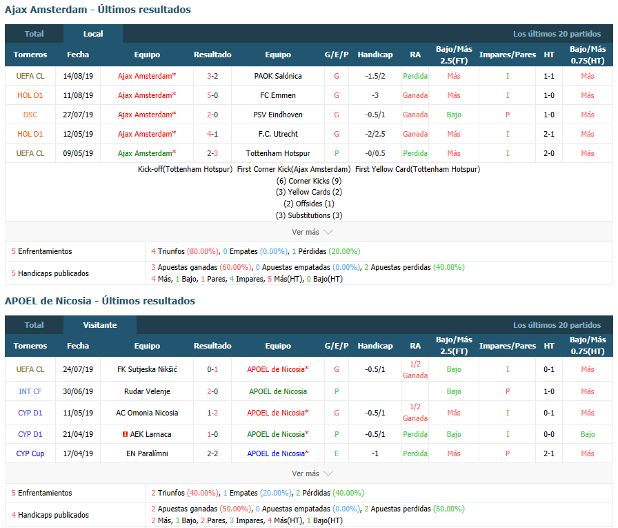Click the 5-0 result against FC Emmen
This screenshot has width=618, height=528.
[212, 95]
